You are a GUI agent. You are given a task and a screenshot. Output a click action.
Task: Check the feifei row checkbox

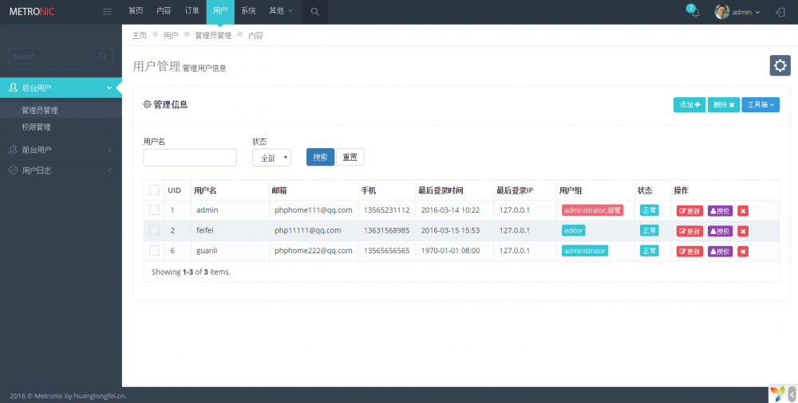click(154, 230)
